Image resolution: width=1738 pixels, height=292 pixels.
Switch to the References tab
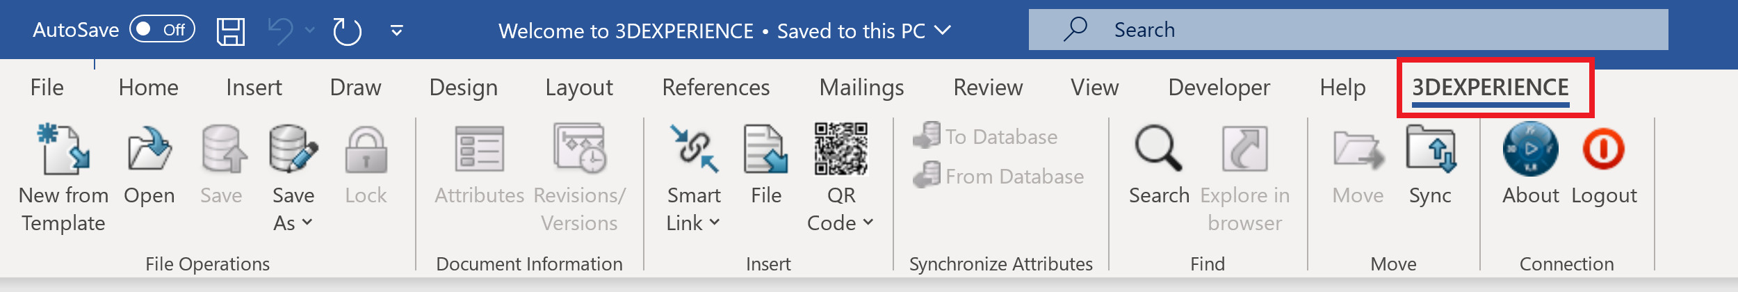715,88
